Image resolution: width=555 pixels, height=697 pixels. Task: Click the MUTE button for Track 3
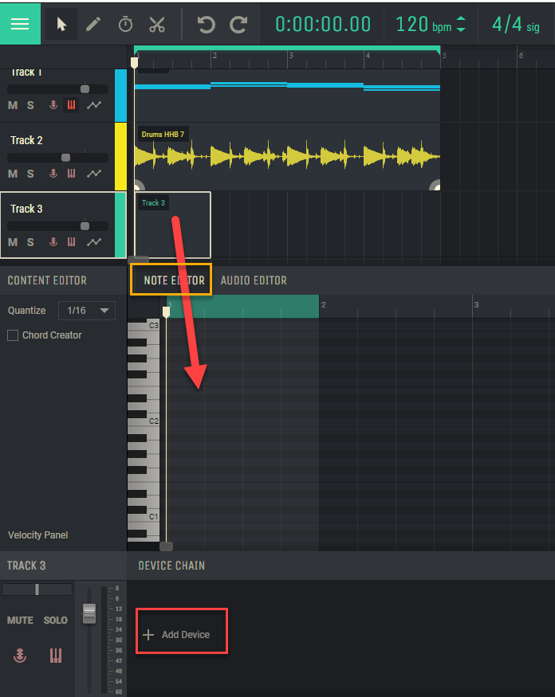[20, 620]
